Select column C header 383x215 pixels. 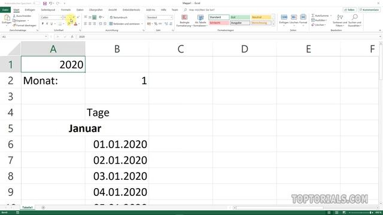click(181, 49)
